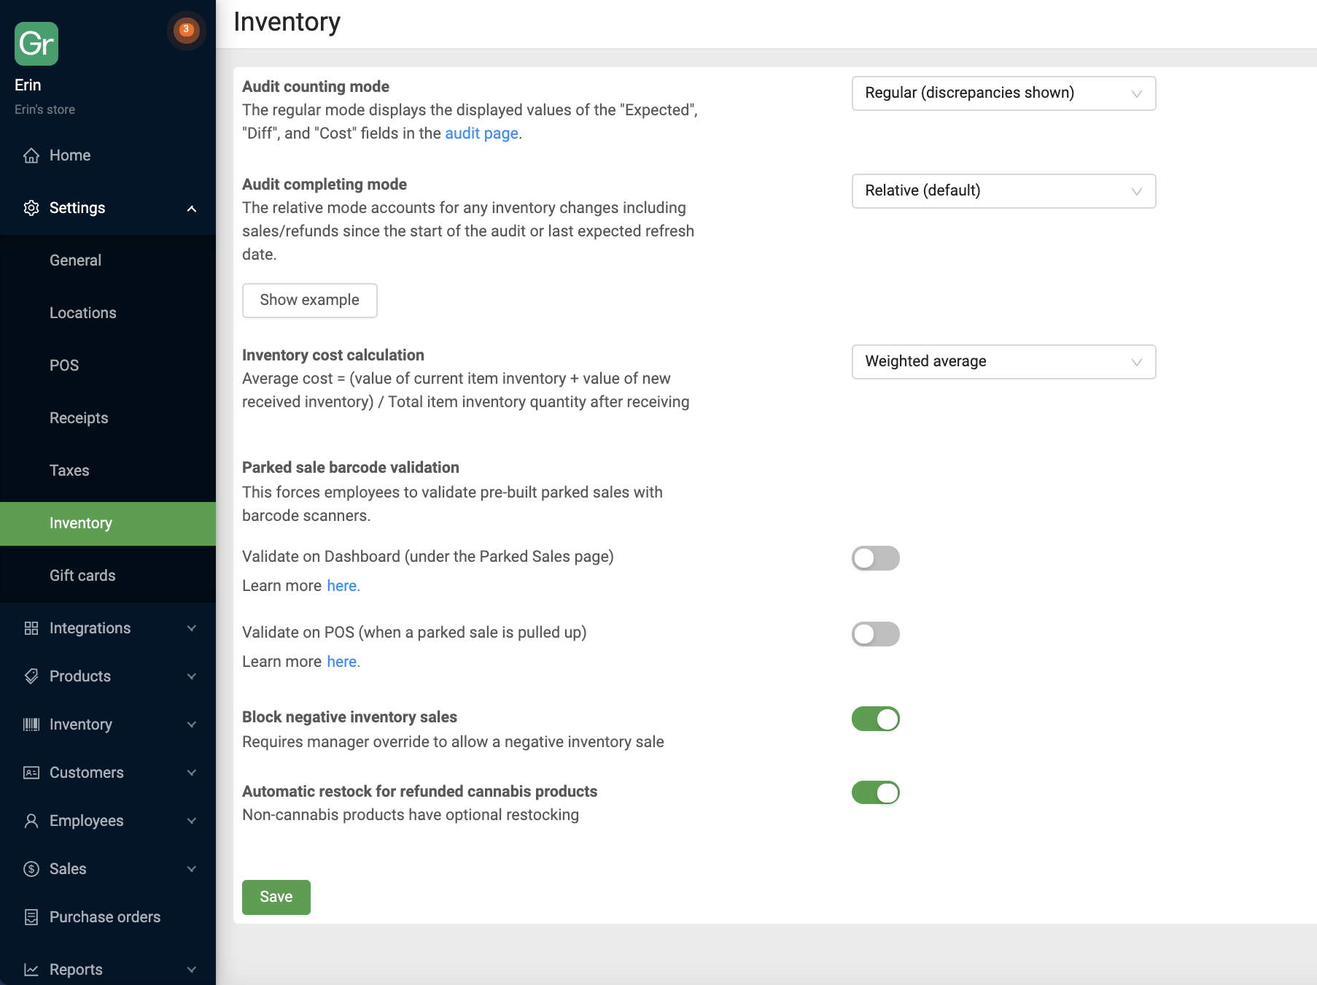Go to Taxes settings page
1317x985 pixels.
69,471
